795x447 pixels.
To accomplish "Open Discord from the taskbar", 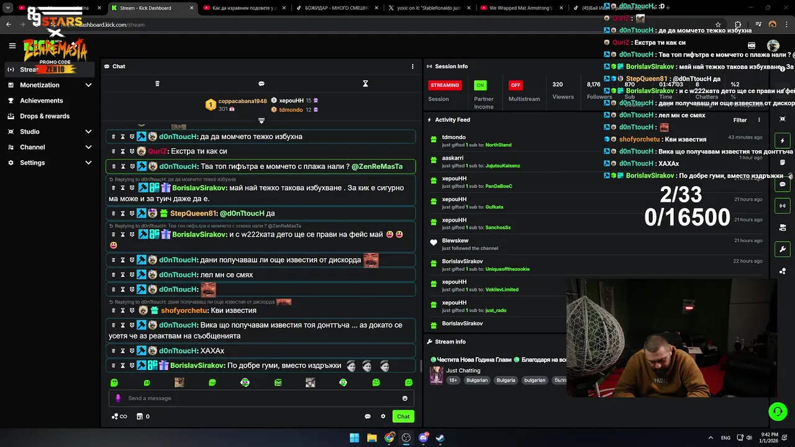I will coord(424,438).
